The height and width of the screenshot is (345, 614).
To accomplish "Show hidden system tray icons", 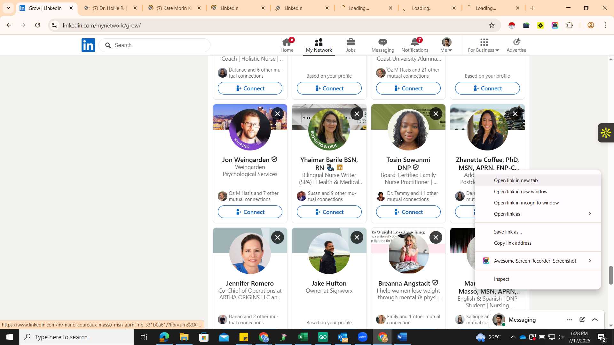I will pyautogui.click(x=513, y=337).
